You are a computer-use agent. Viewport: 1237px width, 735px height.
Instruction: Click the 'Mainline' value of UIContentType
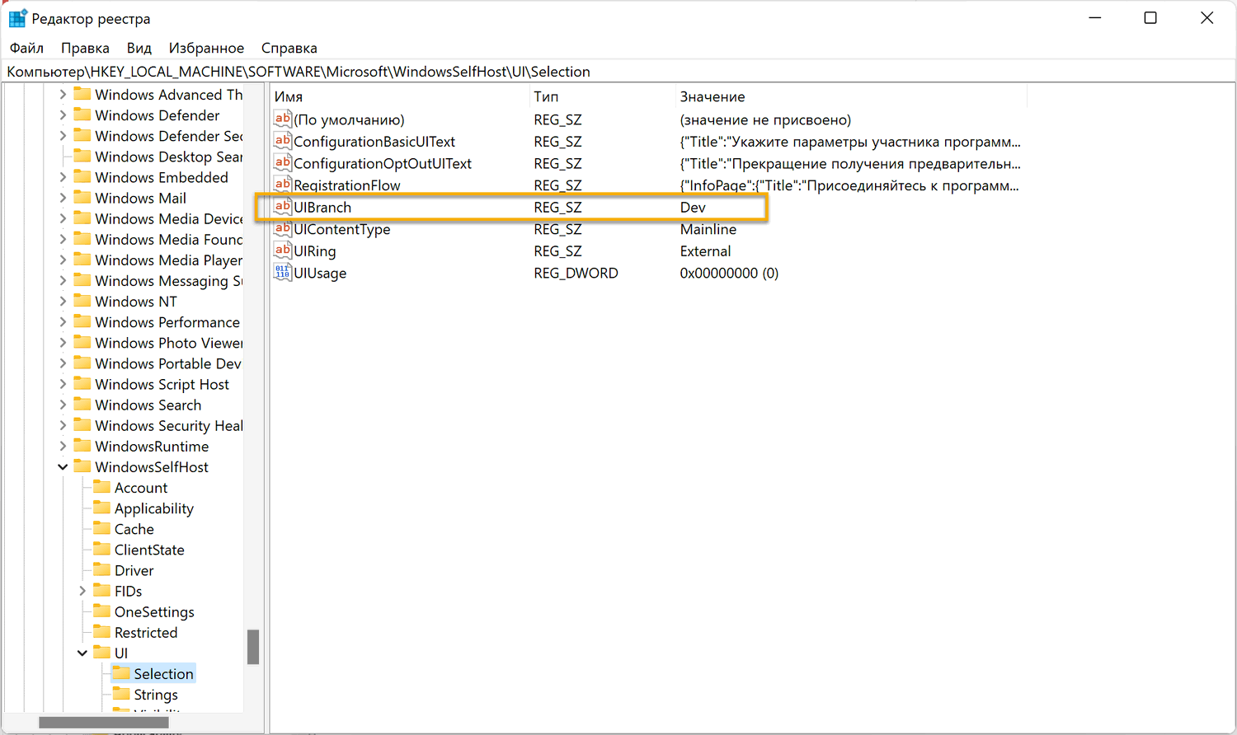point(708,229)
